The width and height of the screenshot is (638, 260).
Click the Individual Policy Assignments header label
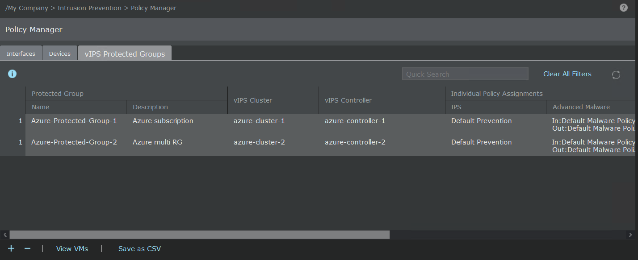(x=497, y=94)
